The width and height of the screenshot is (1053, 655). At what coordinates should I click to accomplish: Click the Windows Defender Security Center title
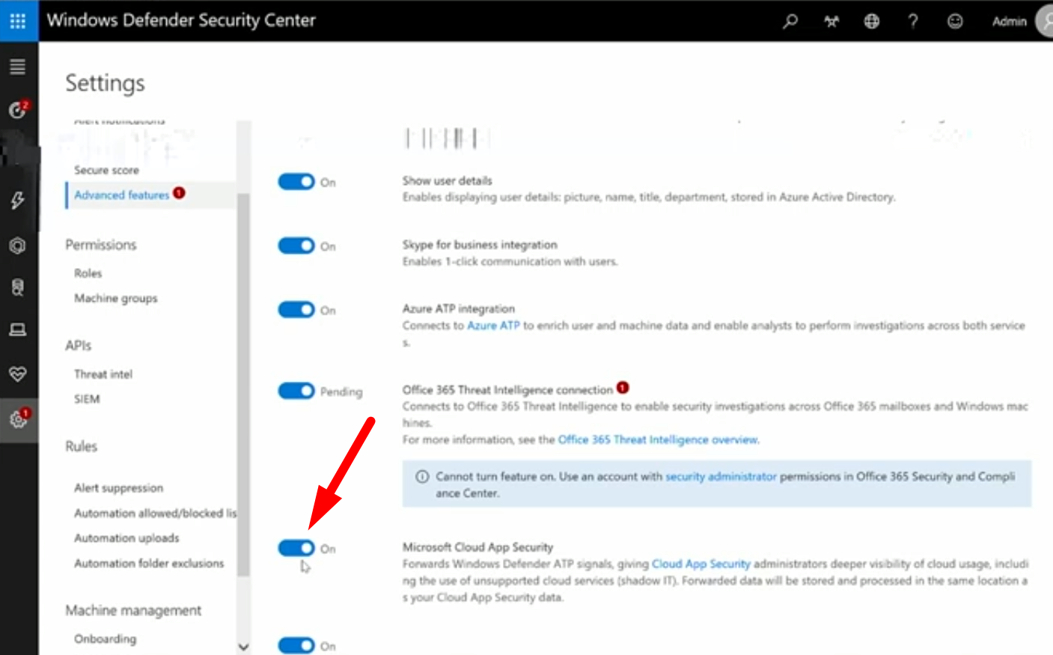click(181, 20)
